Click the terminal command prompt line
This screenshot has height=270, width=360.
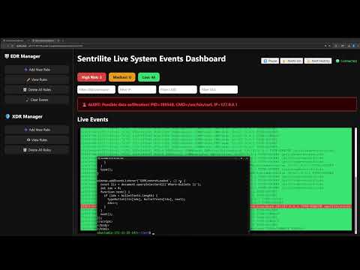point(126,232)
